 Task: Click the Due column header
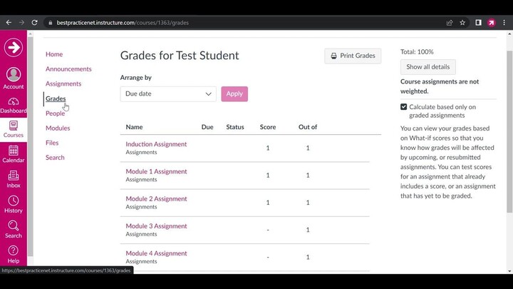pyautogui.click(x=207, y=127)
